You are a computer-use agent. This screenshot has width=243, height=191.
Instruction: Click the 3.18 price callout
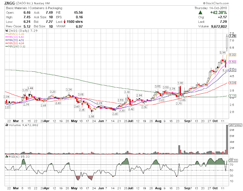(127, 92)
